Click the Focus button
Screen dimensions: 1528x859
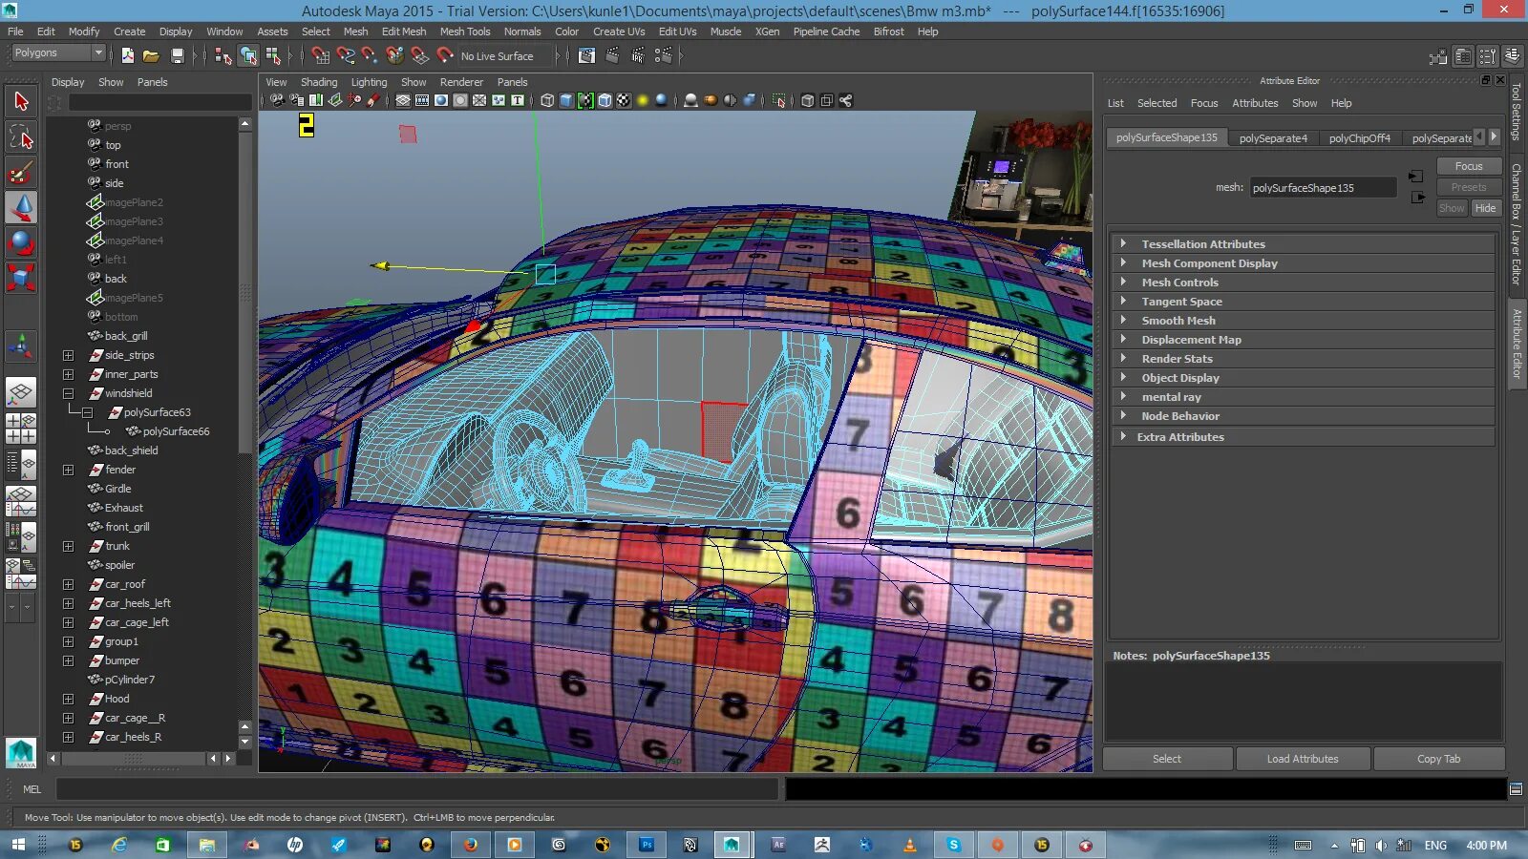pyautogui.click(x=1469, y=166)
